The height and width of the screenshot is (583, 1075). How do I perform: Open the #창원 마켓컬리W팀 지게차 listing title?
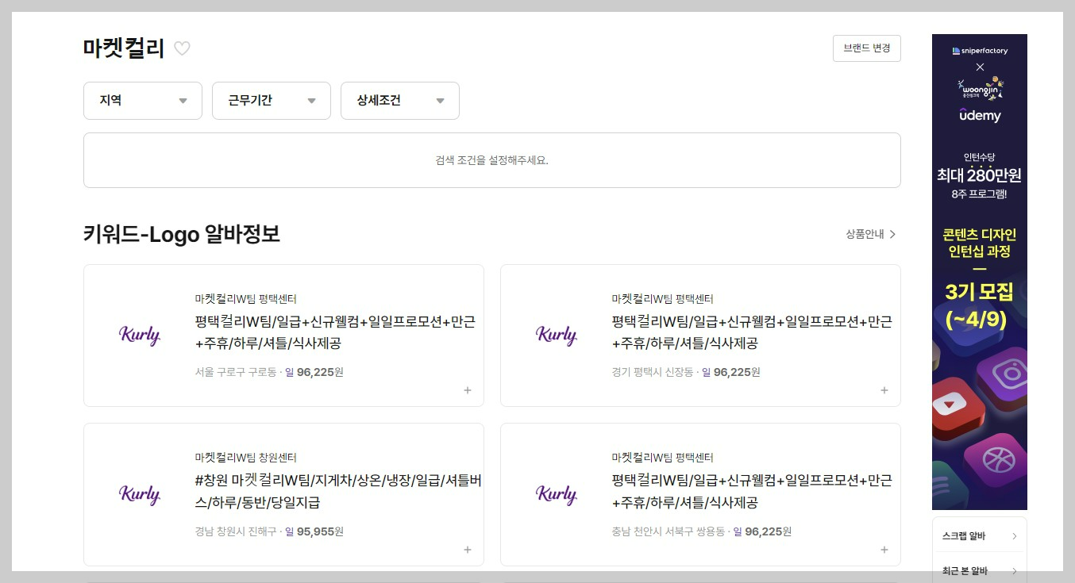[x=338, y=492]
